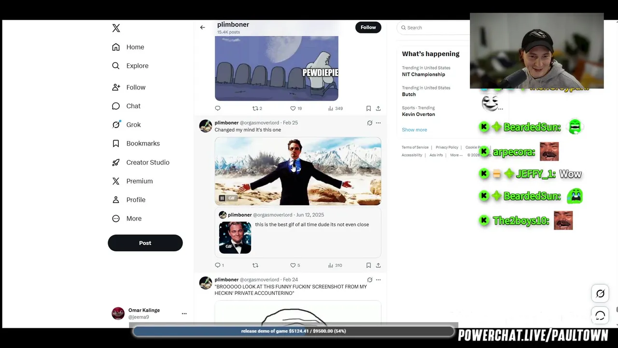Reply to the Pewdiepie meme post
This screenshot has height=348, width=618.
coord(218,108)
